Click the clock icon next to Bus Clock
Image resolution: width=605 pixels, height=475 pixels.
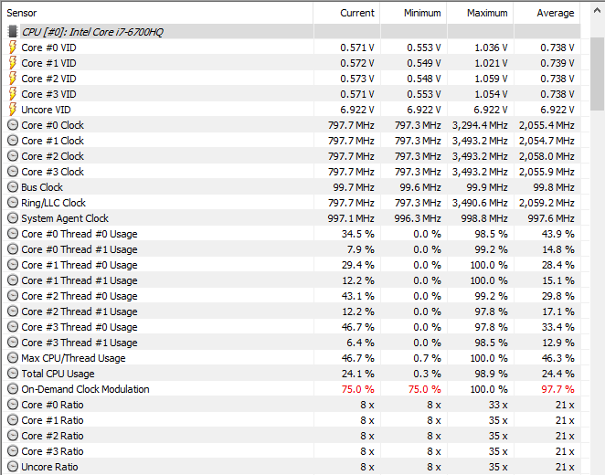[13, 187]
